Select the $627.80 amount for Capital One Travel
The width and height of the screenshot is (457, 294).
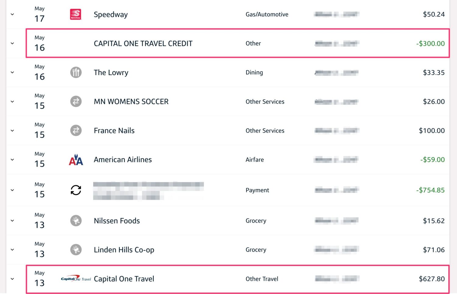click(434, 278)
